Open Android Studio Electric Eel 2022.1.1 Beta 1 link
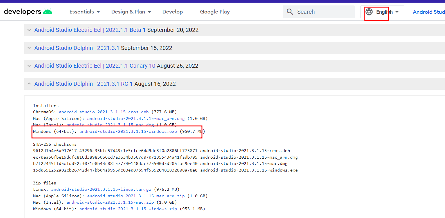 90,30
